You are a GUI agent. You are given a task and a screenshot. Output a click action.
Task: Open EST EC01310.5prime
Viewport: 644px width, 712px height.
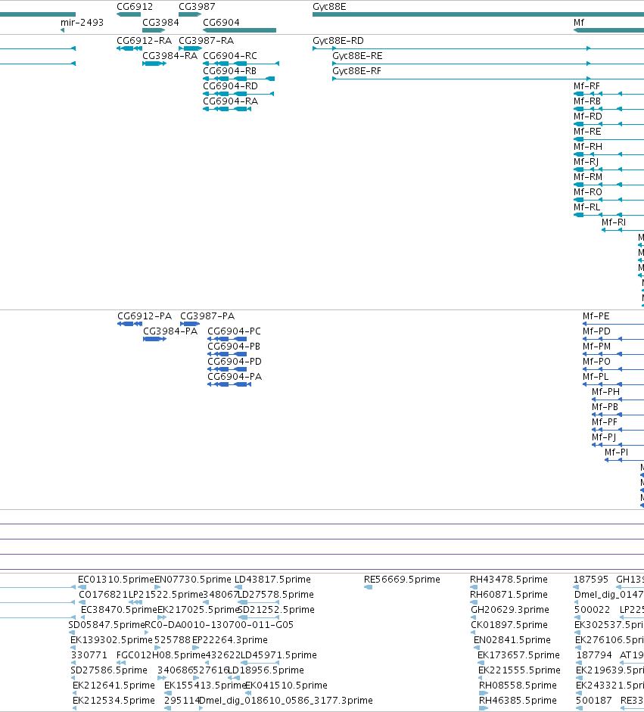(x=117, y=580)
